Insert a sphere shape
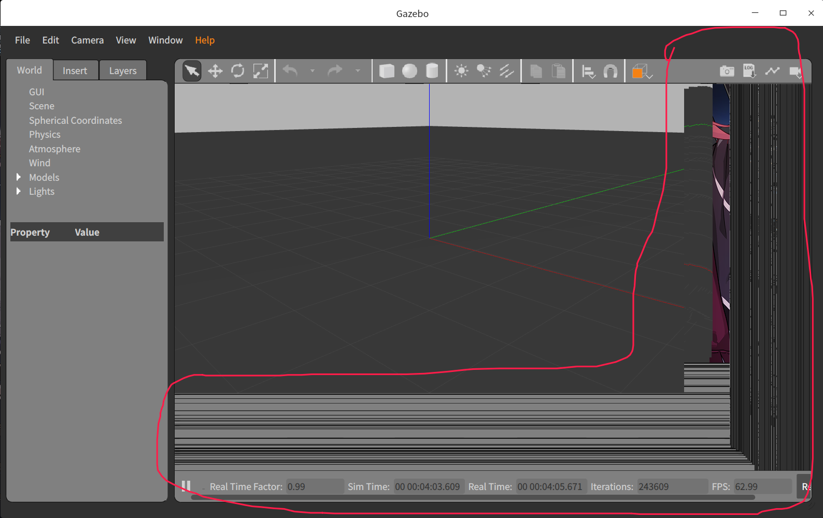 (409, 71)
